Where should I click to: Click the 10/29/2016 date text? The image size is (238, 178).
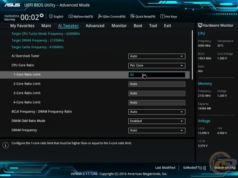[x=12, y=16]
